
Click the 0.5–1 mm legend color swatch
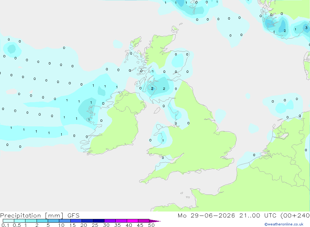[x=20, y=221]
